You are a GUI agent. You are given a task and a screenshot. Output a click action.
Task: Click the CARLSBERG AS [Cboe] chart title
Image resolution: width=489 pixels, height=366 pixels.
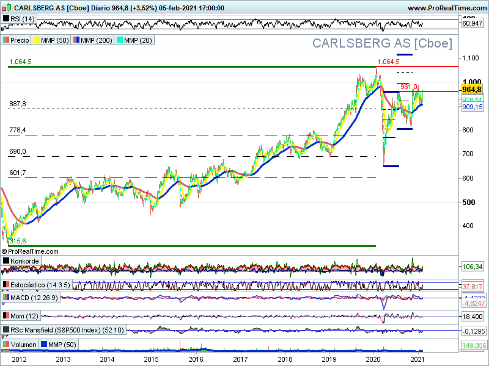click(x=382, y=43)
